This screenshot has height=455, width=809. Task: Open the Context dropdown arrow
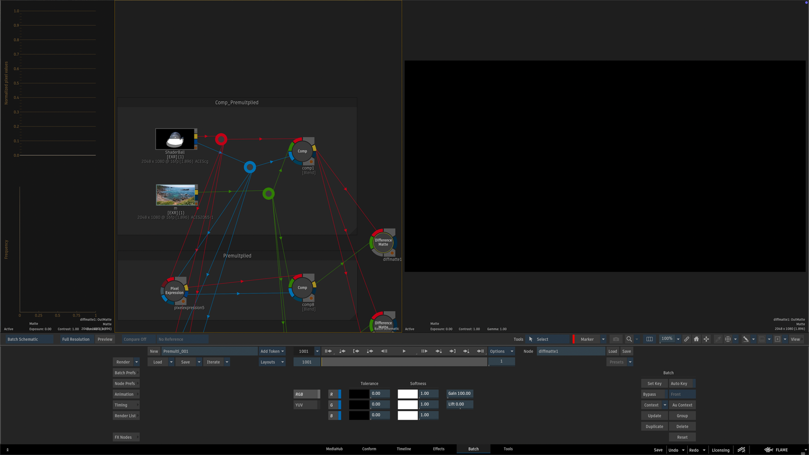tap(665, 405)
